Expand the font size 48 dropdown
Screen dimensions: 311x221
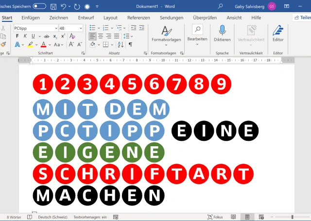(x=81, y=28)
